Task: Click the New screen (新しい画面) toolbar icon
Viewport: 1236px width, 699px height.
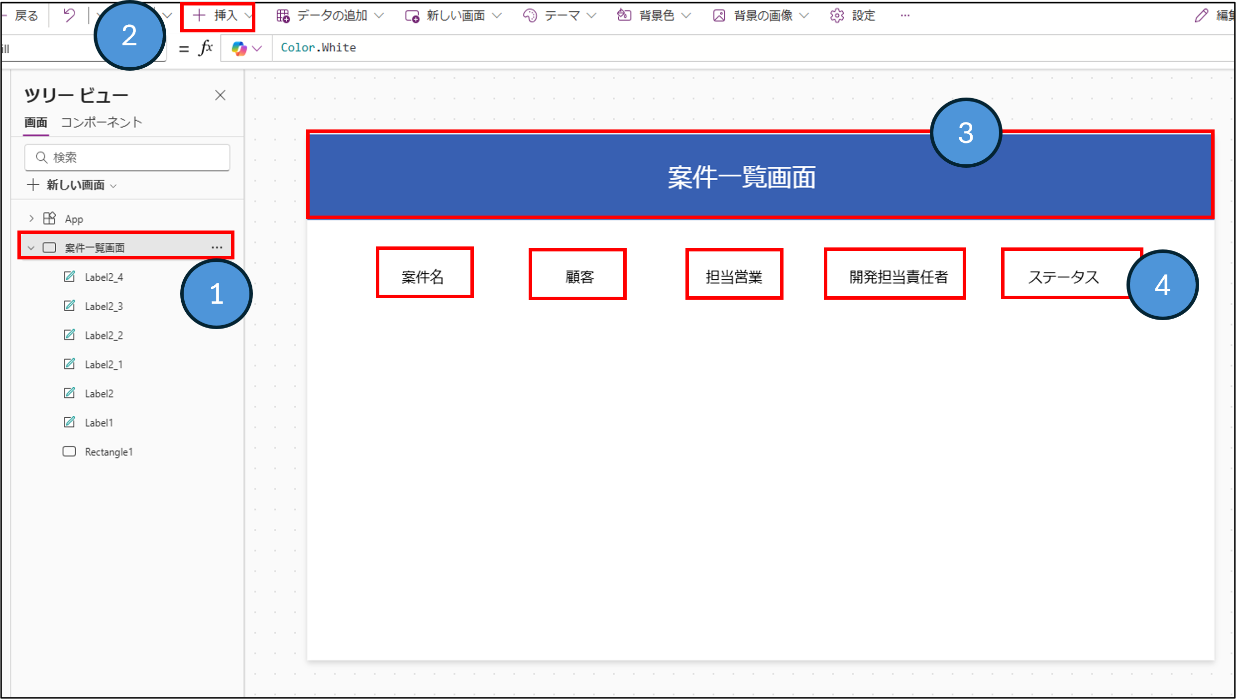Action: [x=412, y=16]
